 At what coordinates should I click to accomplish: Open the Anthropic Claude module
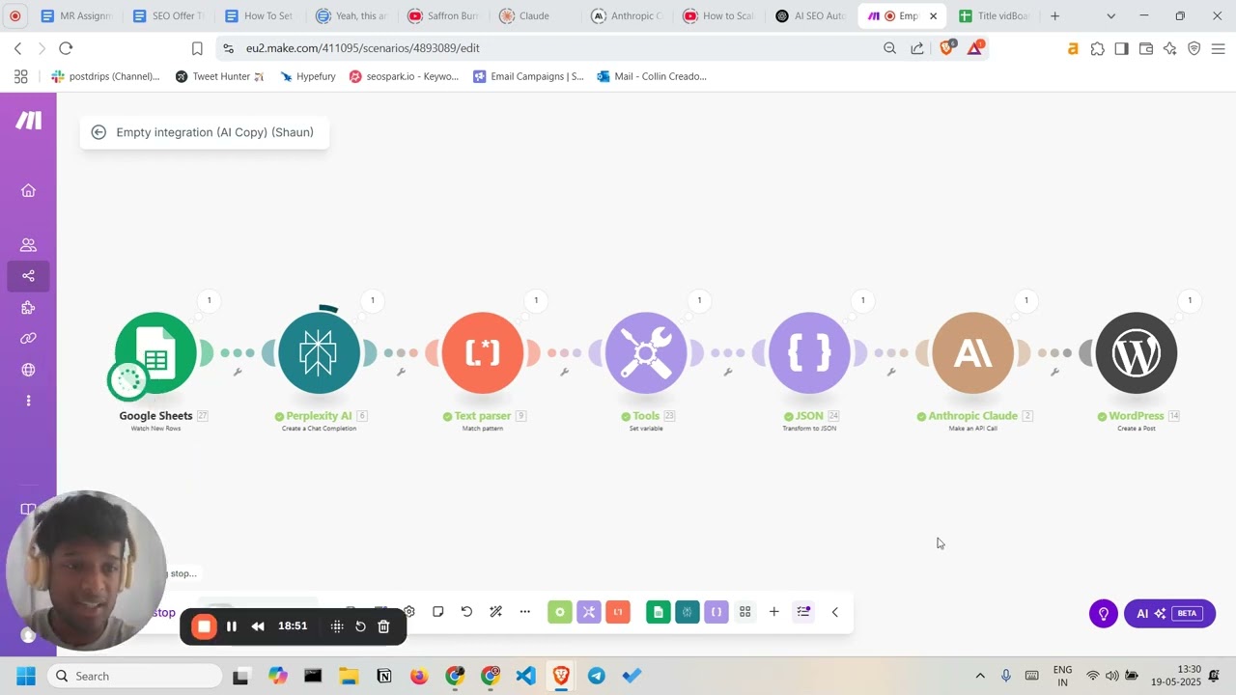pyautogui.click(x=973, y=353)
